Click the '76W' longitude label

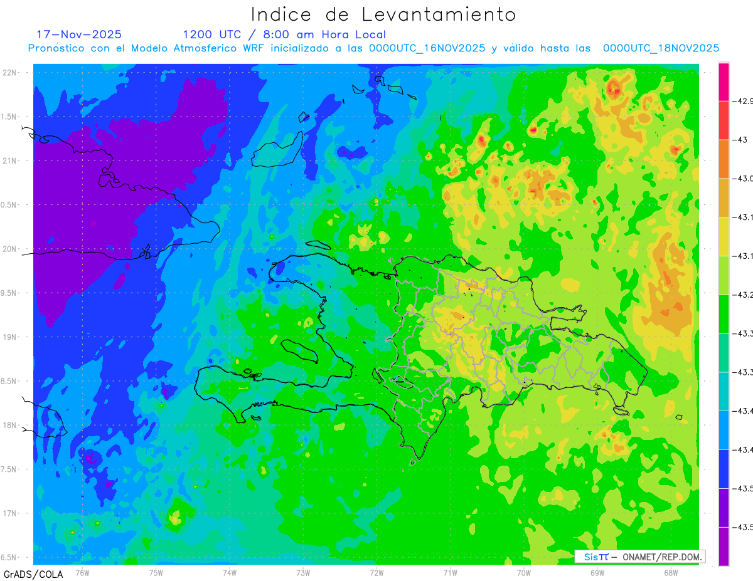click(x=82, y=572)
